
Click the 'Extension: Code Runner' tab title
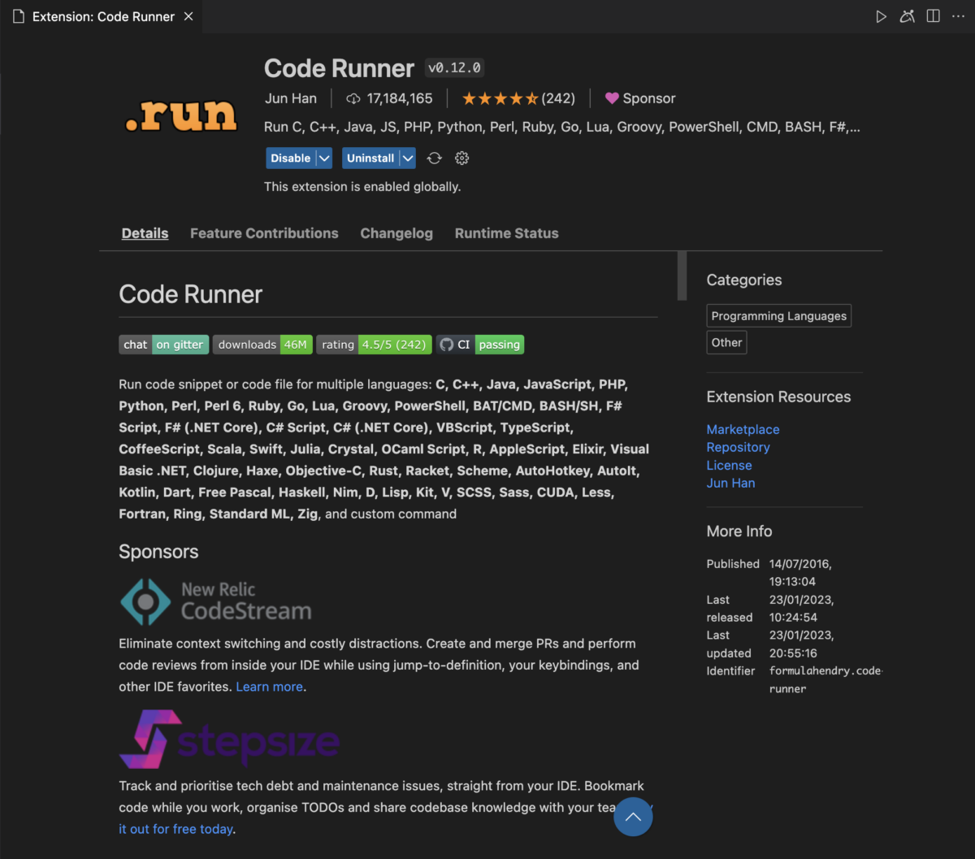(x=103, y=16)
